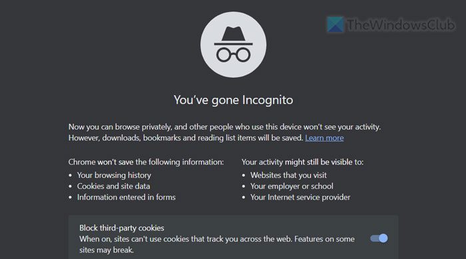
Task: Click Your activity might still be visible heading
Action: pyautogui.click(x=302, y=162)
